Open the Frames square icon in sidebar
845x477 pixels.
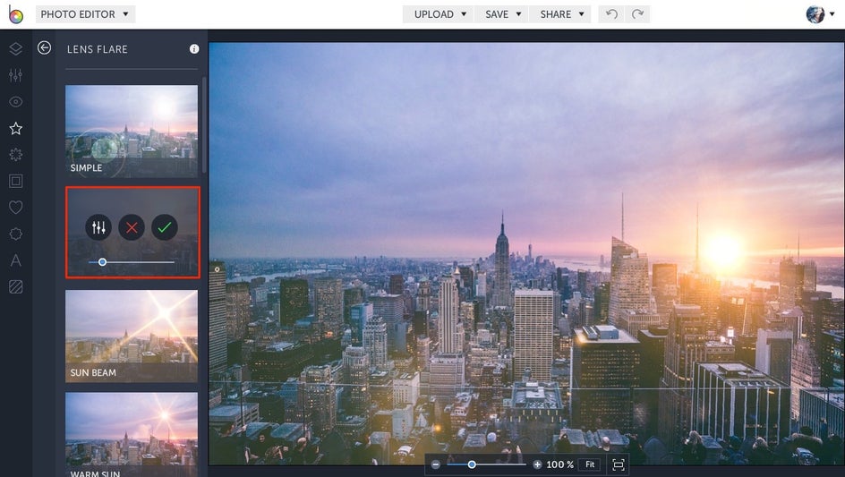pyautogui.click(x=15, y=181)
